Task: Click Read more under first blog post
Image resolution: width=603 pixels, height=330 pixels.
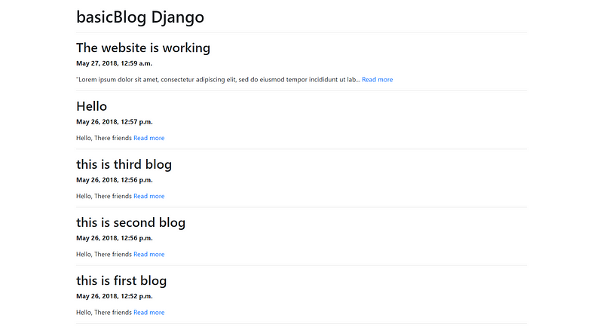Action: [x=148, y=312]
